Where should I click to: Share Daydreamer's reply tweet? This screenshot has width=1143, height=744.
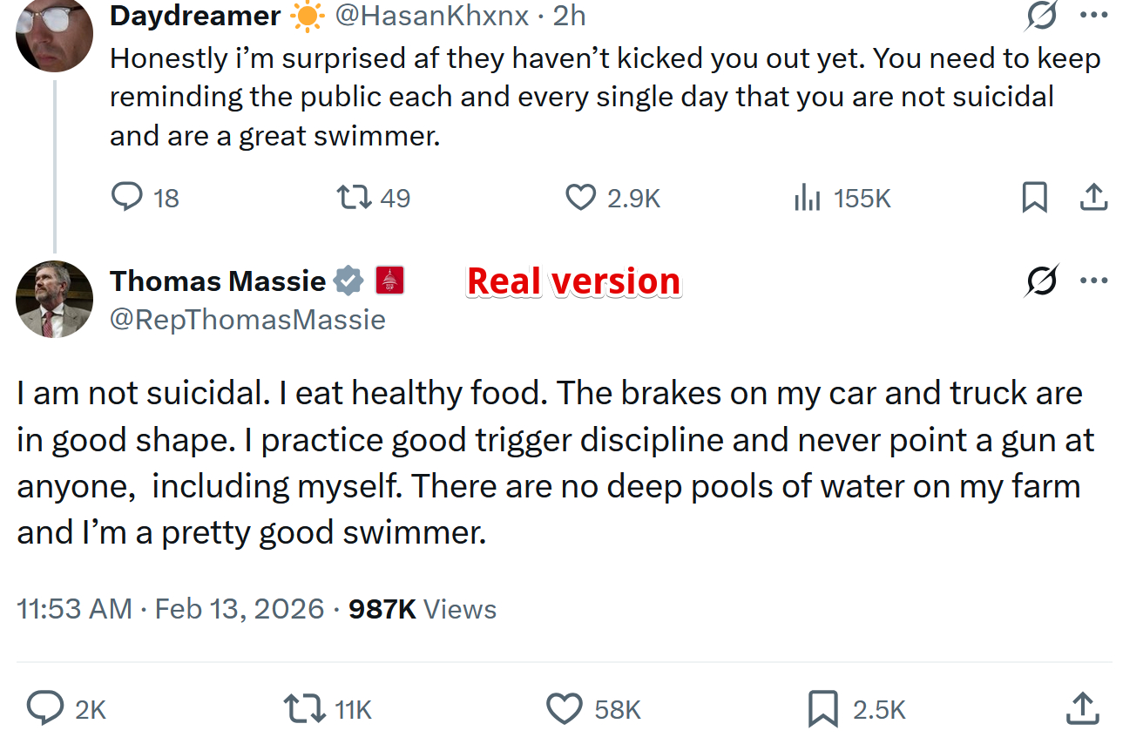pyautogui.click(x=1093, y=199)
